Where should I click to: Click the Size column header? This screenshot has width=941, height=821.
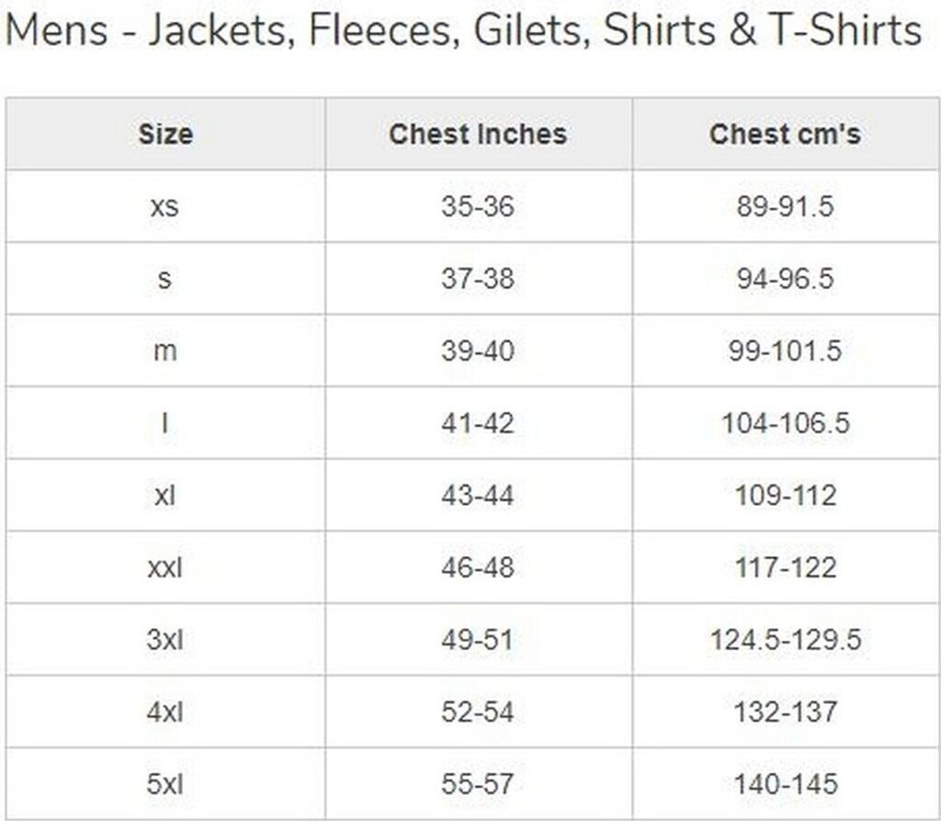click(165, 134)
